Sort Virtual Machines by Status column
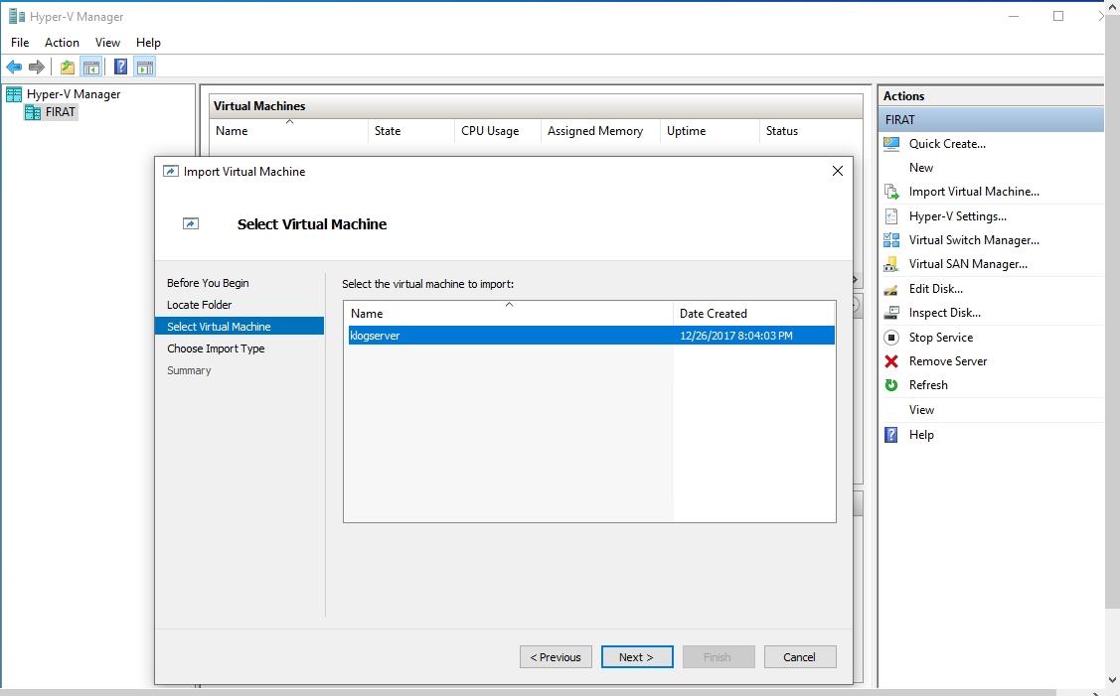The width and height of the screenshot is (1120, 696). (x=811, y=131)
